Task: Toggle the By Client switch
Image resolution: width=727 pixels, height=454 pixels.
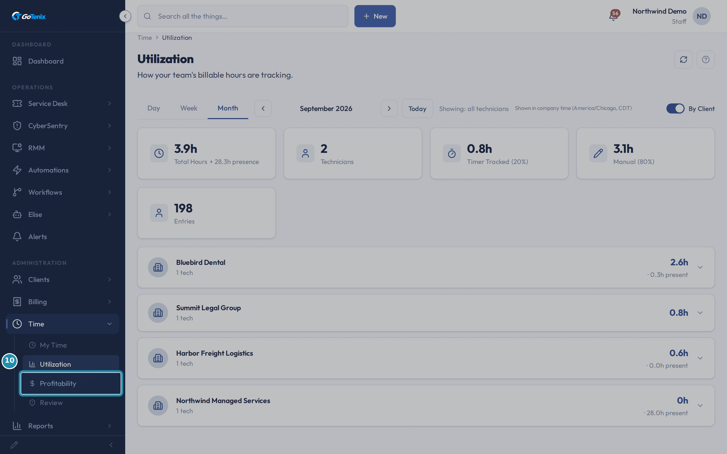Action: coord(675,108)
